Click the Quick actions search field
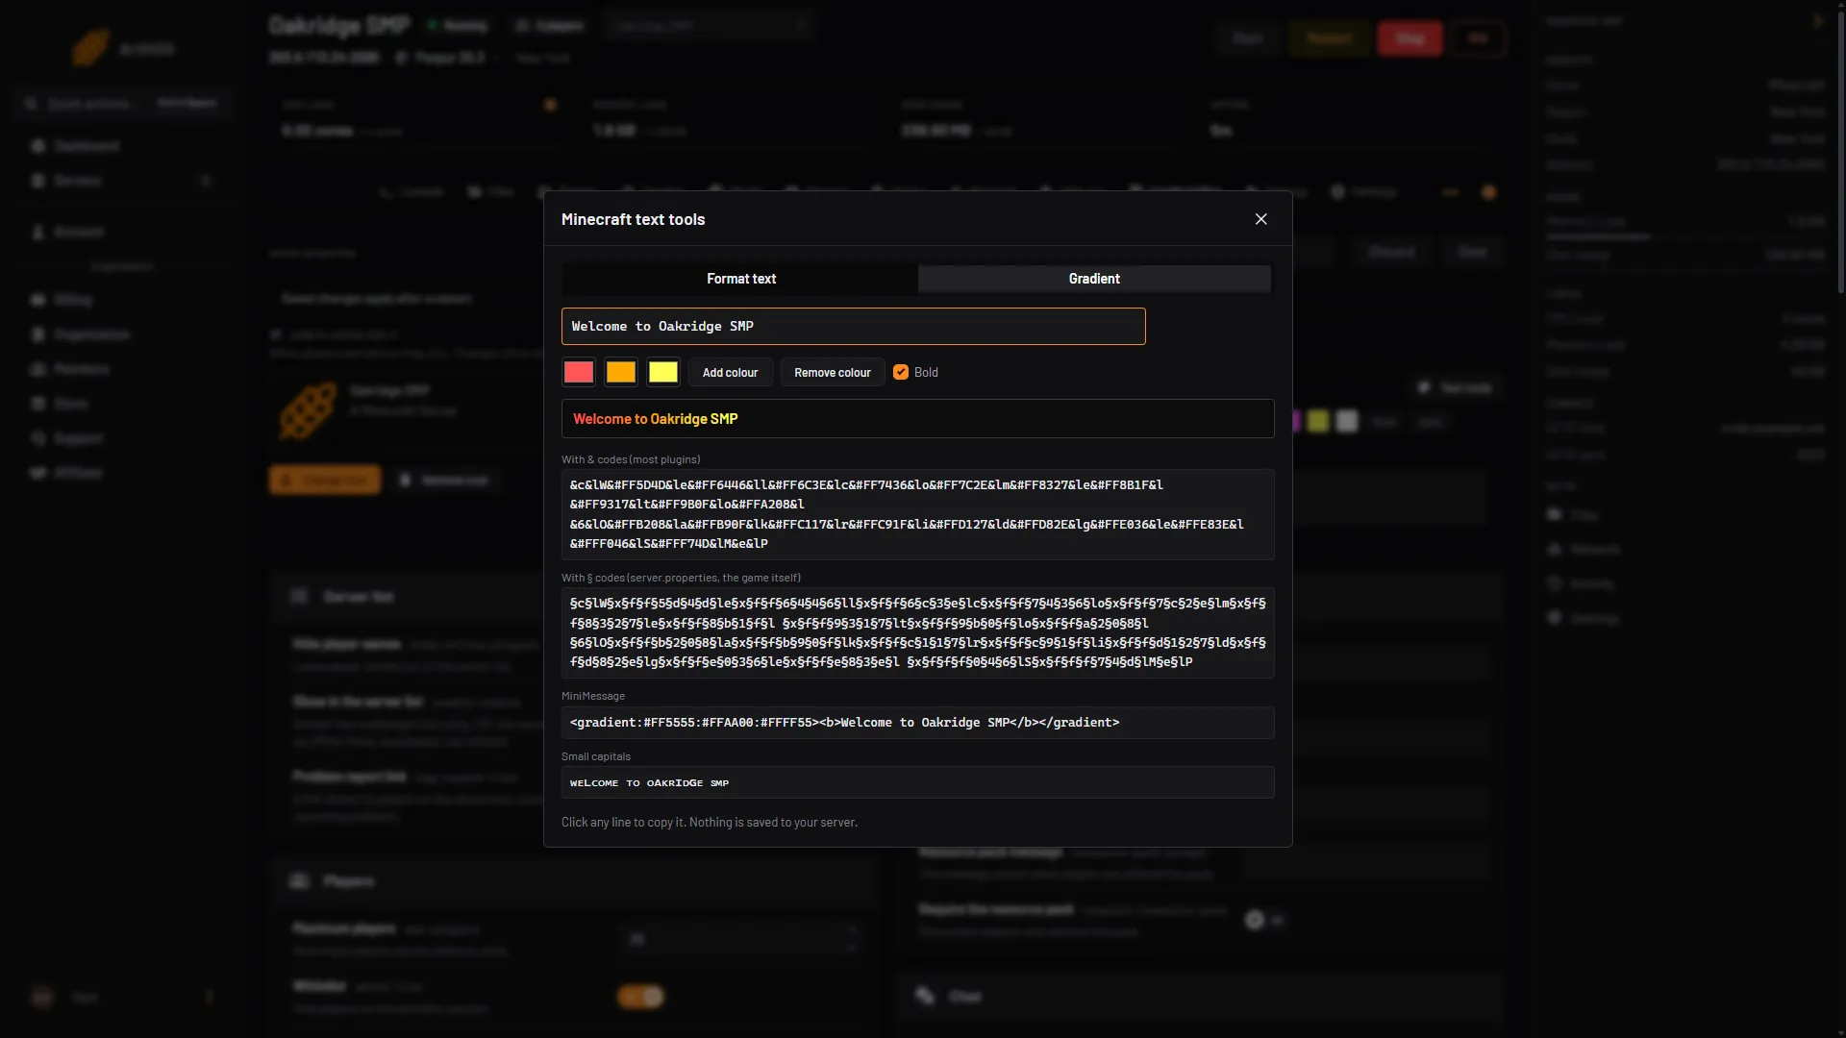Screen dimensions: 1846x1038 coord(123,103)
